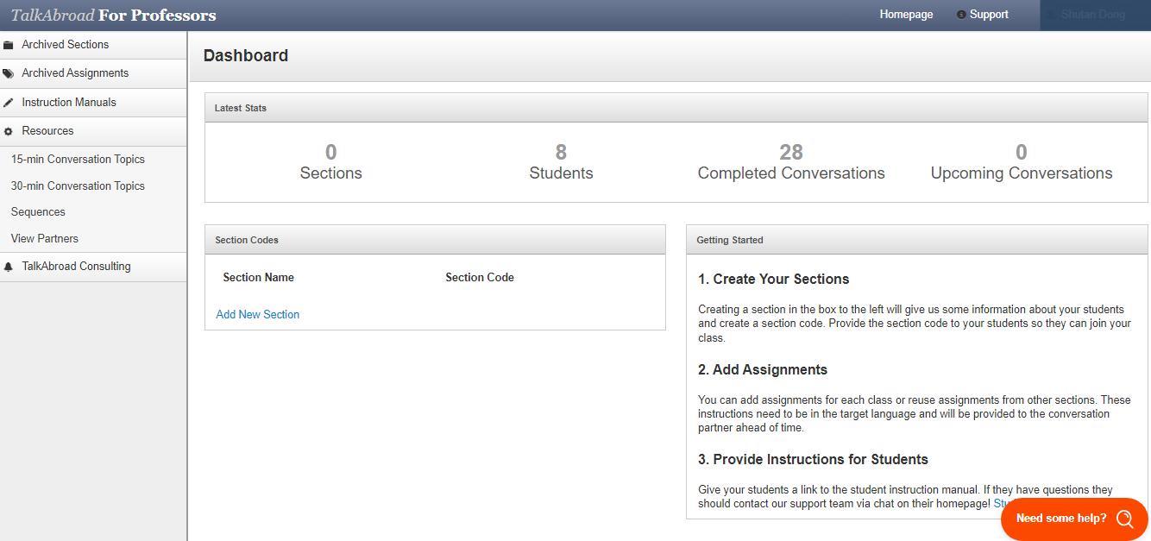Click the magnifier icon in the help bubble

1124,519
